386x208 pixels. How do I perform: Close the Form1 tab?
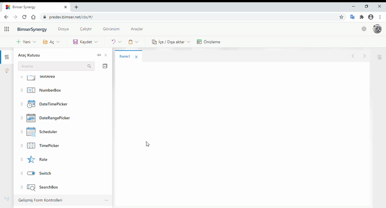136,57
